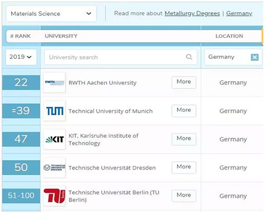The image size is (265, 212).
Task: Click the magnifier search icon
Action: (189, 57)
